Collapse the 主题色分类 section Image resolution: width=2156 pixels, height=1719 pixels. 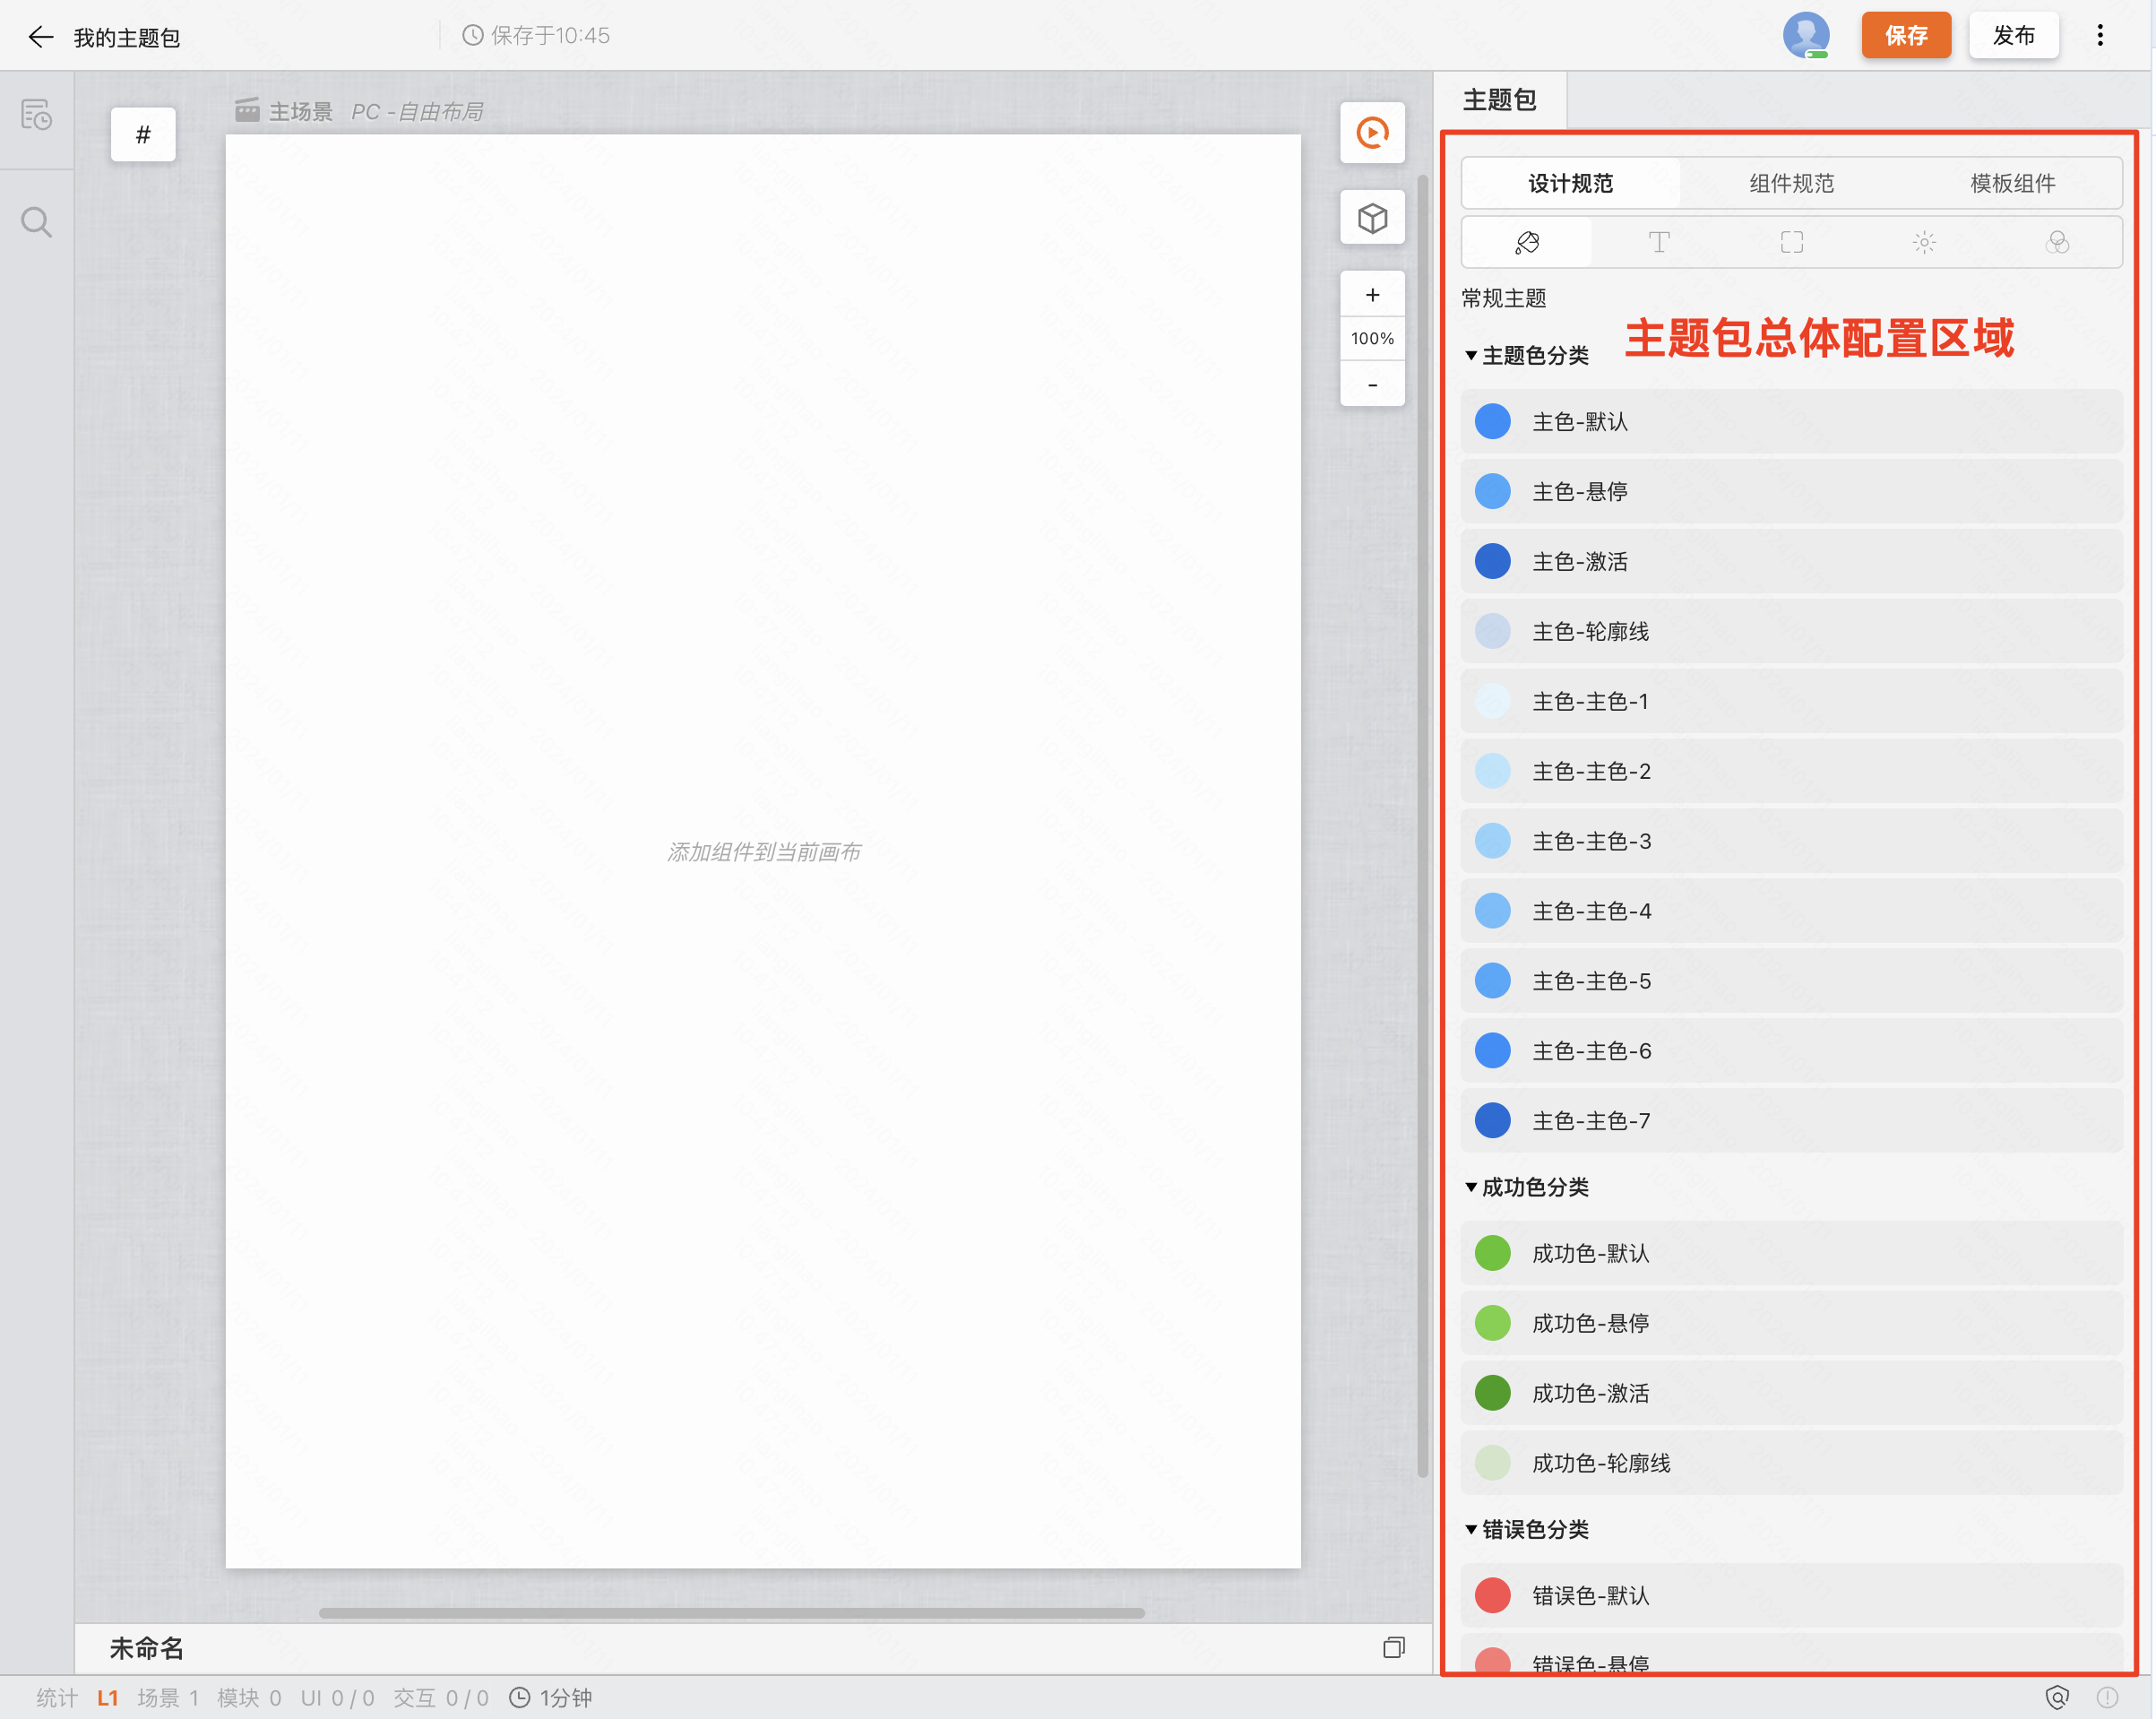point(1470,356)
